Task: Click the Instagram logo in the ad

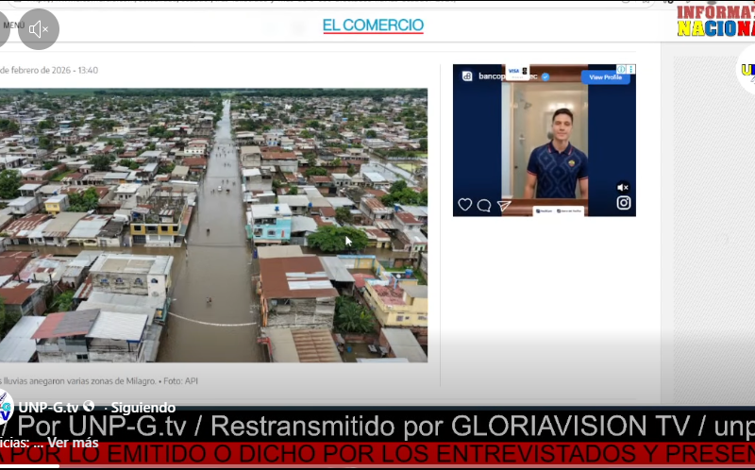Action: (x=623, y=203)
